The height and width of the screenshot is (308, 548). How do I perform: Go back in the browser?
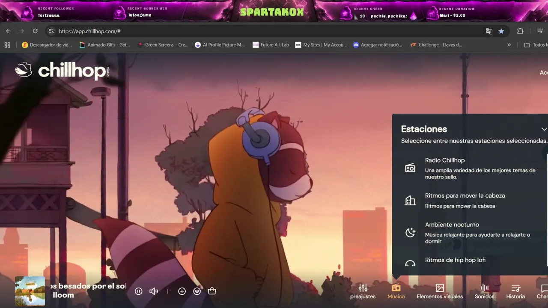8,31
